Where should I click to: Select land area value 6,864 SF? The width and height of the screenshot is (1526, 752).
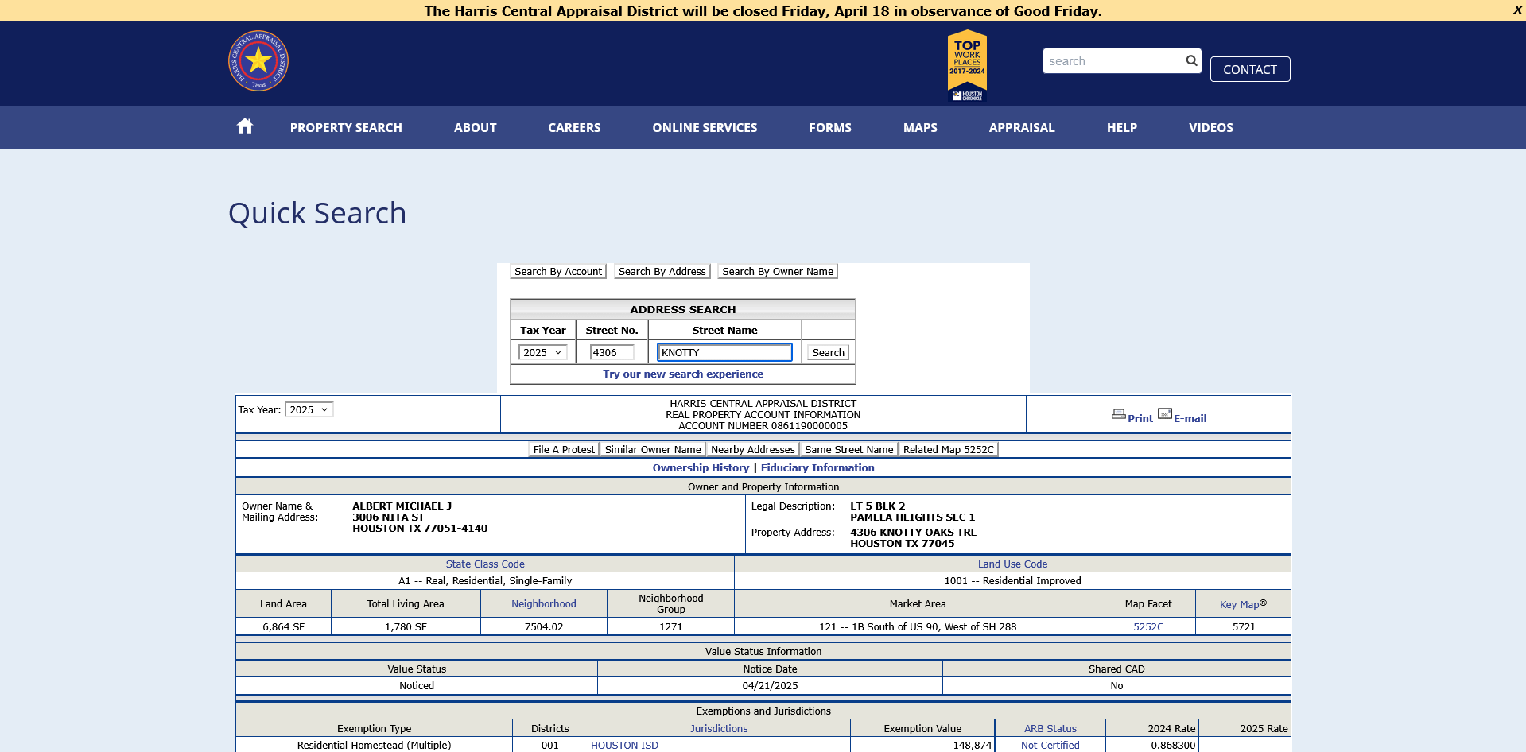click(x=284, y=626)
